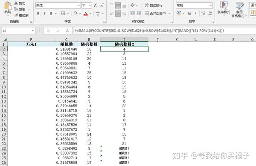Screen dimensions: 256x166
Task: Select column I header
Action: click(124, 40)
